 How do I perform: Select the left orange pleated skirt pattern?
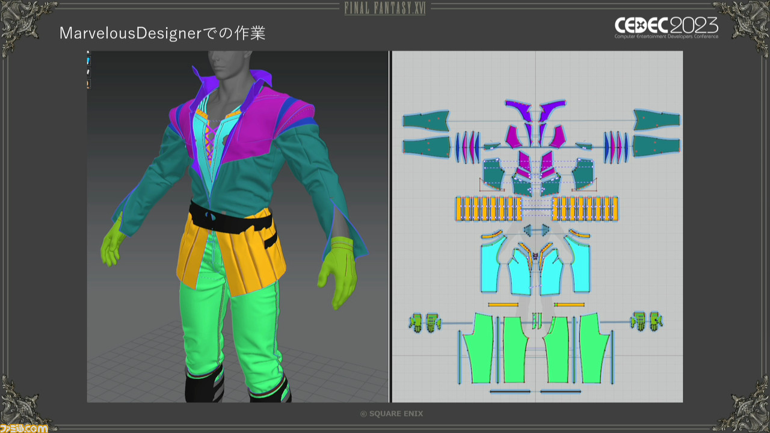point(488,209)
